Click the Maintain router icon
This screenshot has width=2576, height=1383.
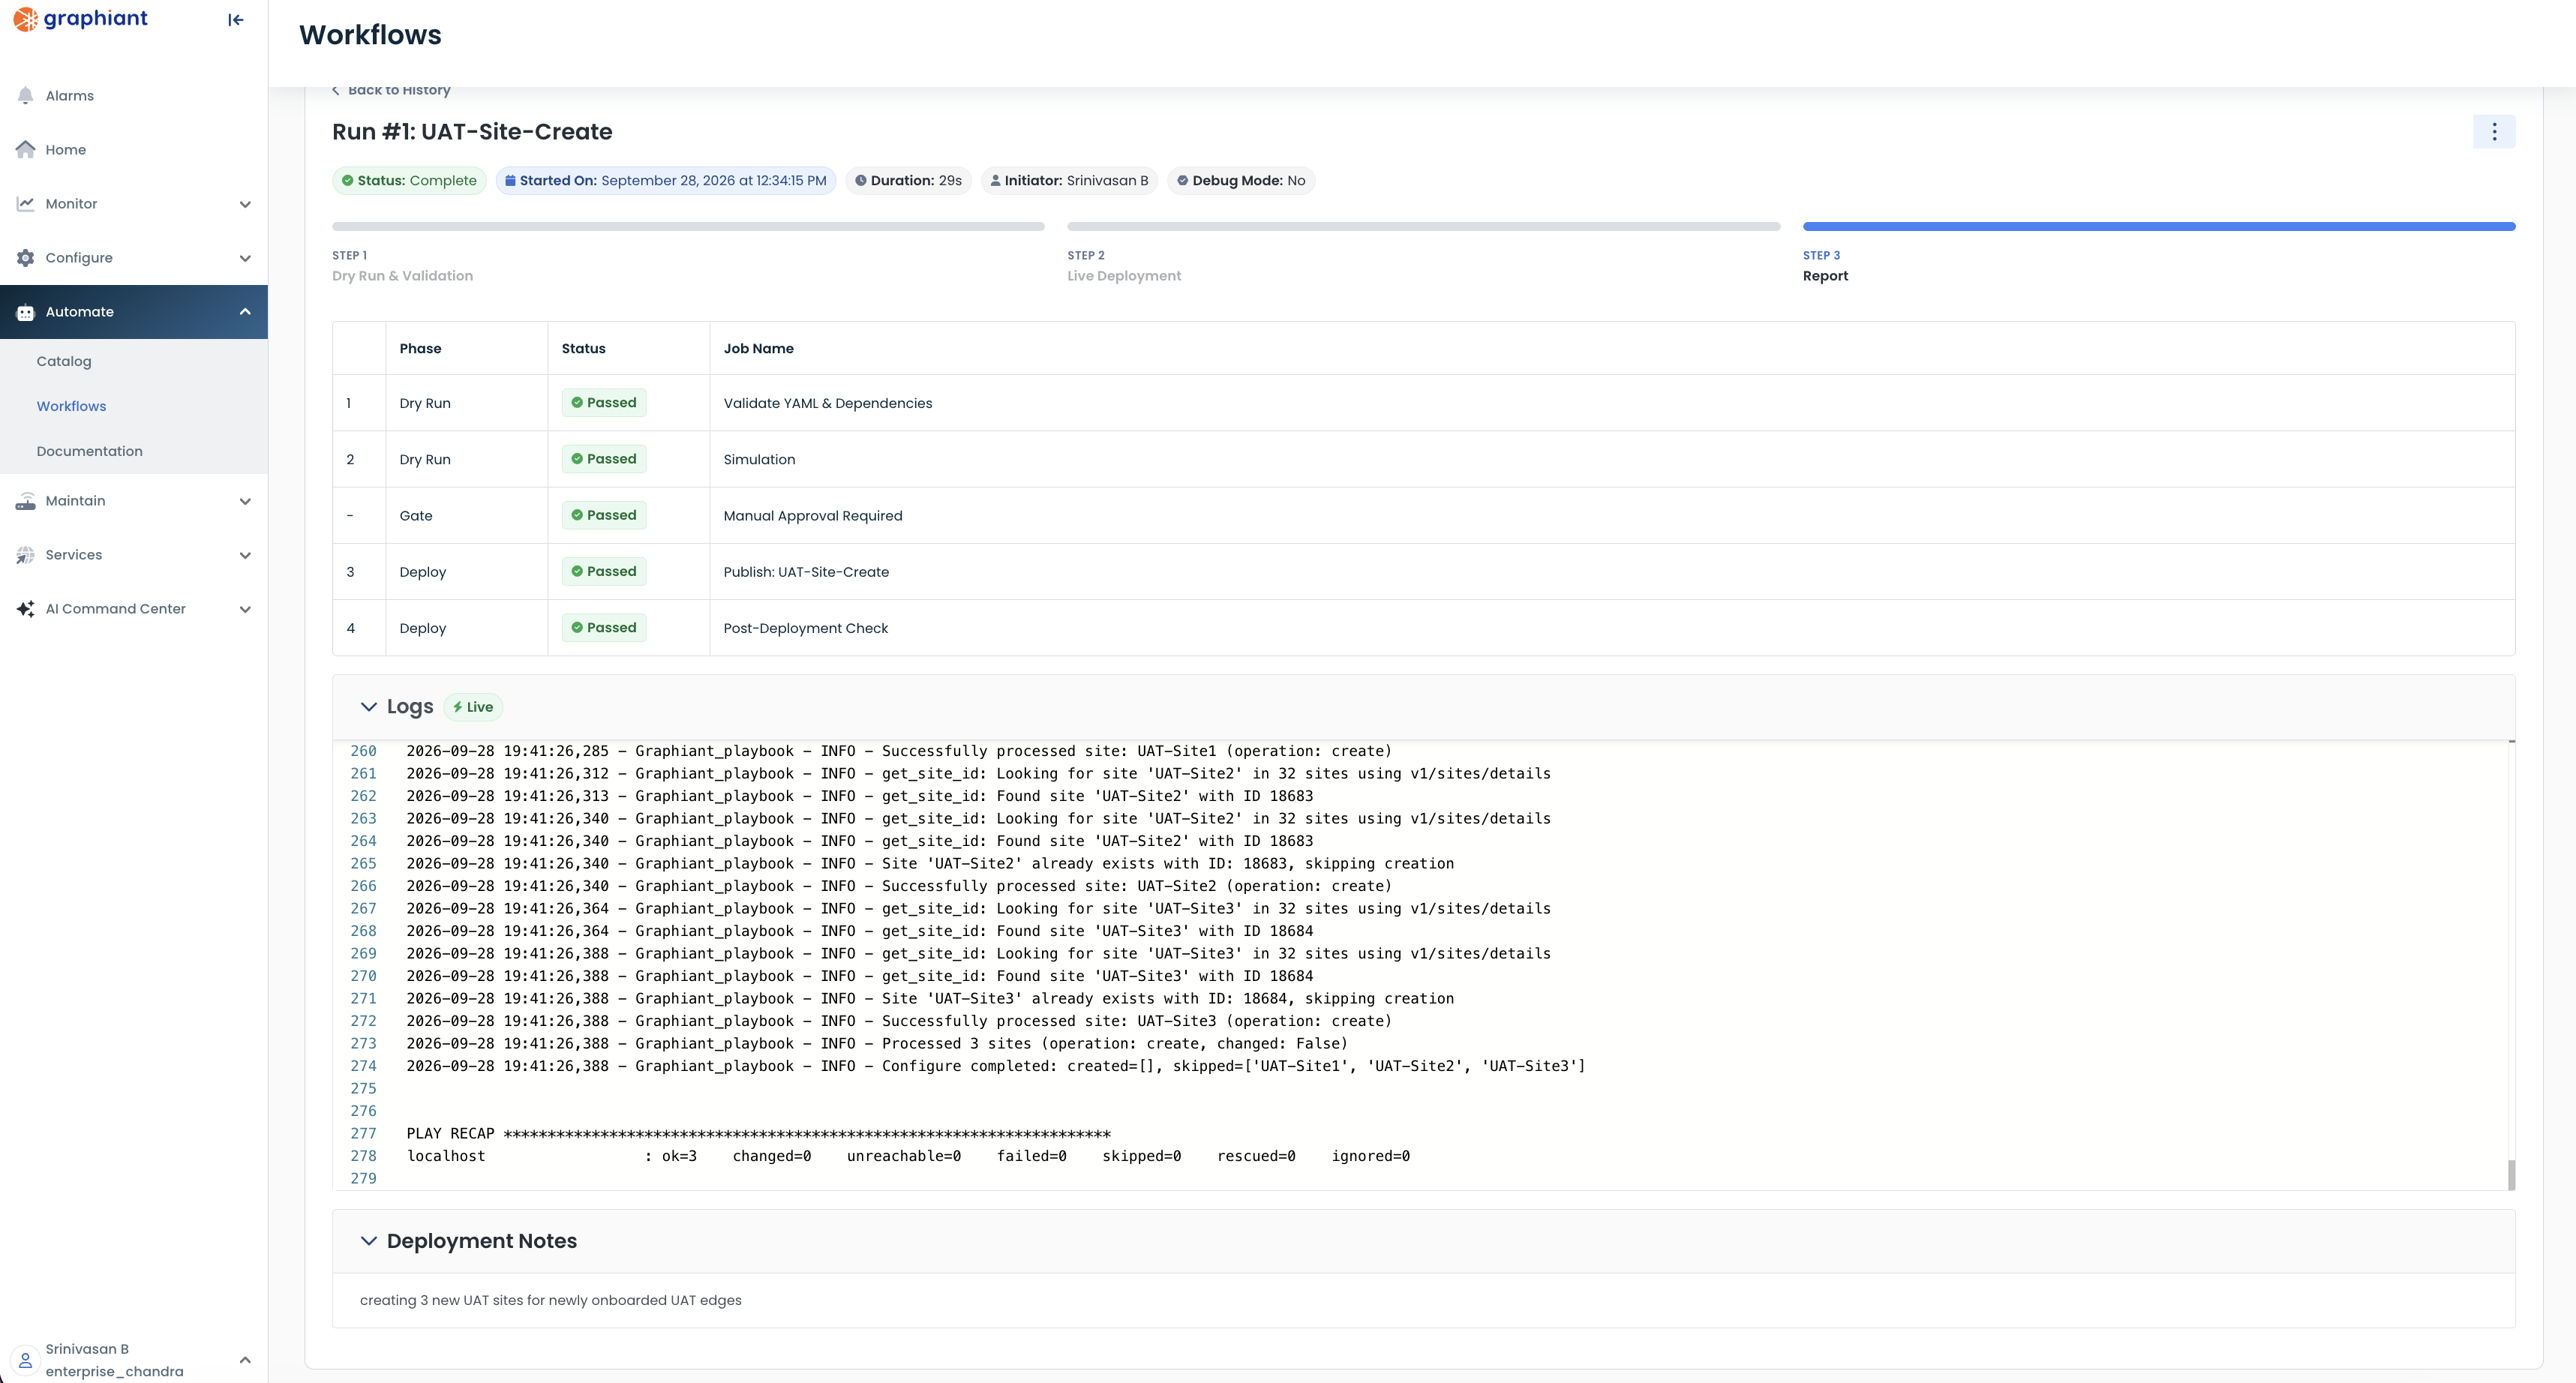point(26,501)
